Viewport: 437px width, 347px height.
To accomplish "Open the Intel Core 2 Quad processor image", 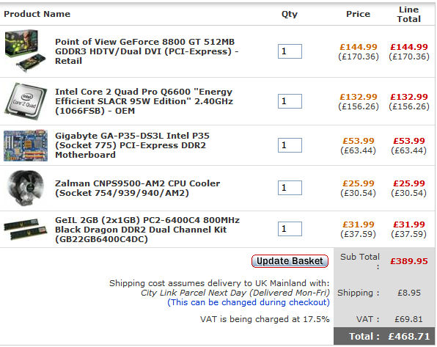I will pos(26,101).
